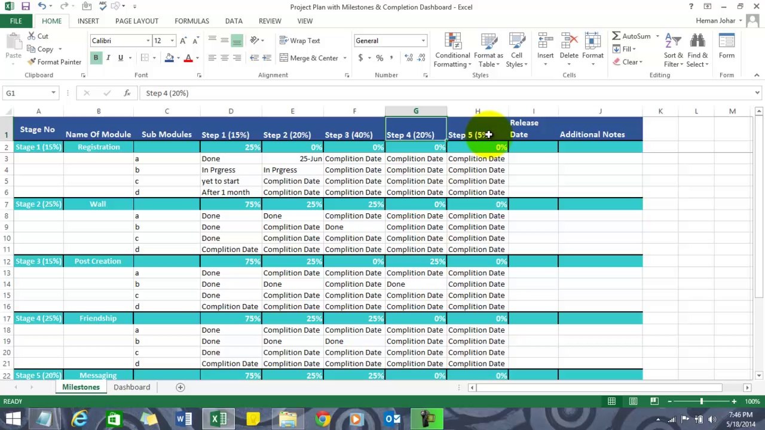Screen dimensions: 765x430
Task: Open Cell Styles gallery
Action: pyautogui.click(x=516, y=51)
